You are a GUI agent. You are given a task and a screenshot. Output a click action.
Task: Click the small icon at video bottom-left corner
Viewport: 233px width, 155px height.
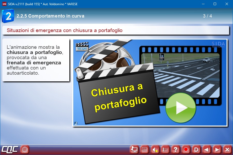coord(76,123)
